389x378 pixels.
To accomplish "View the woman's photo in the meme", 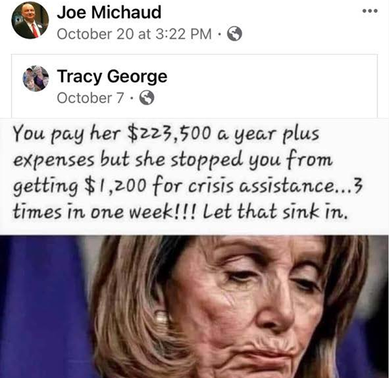I will [194, 307].
